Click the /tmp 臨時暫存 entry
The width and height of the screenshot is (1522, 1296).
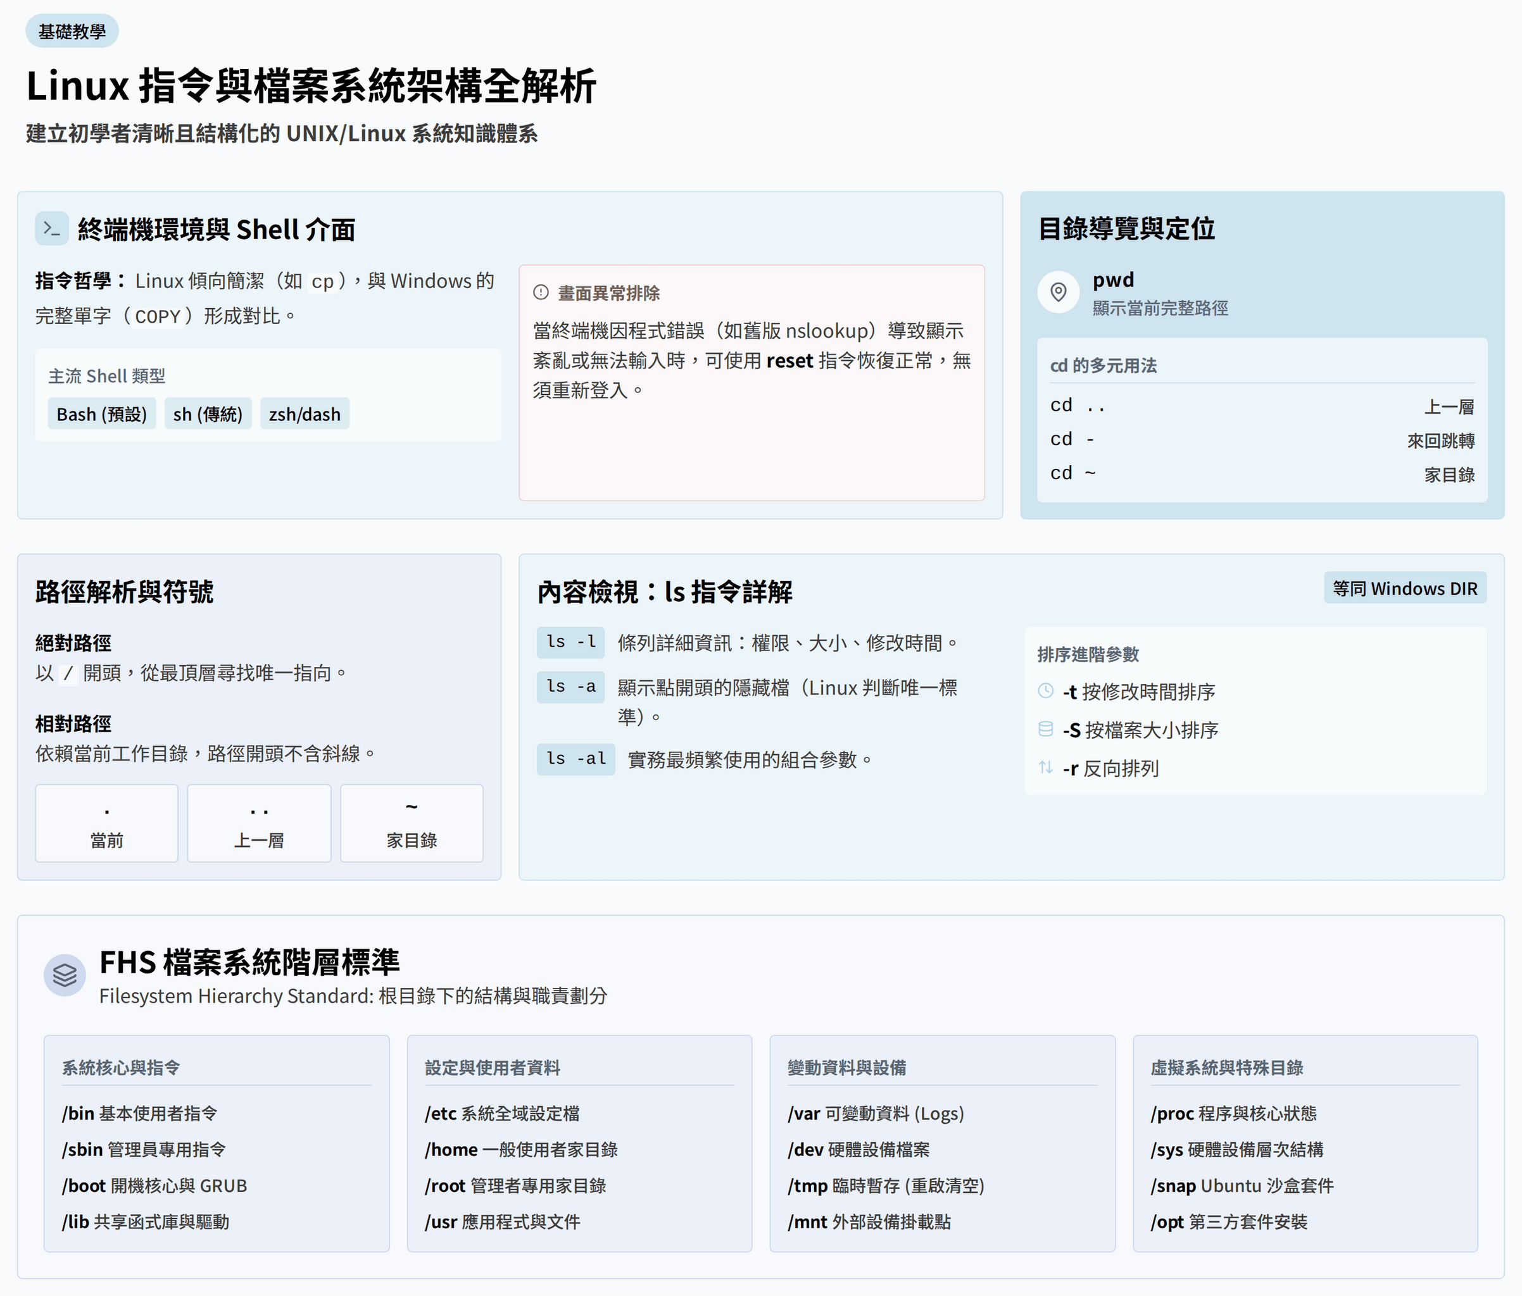click(x=886, y=1185)
